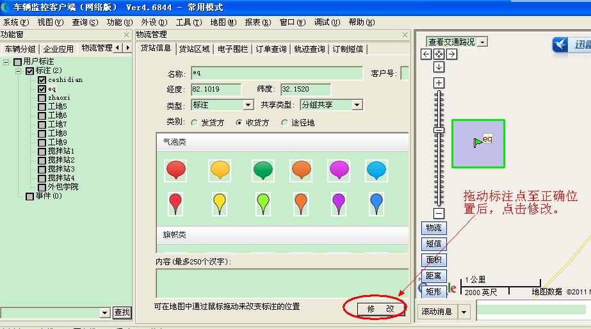Viewport: 591px width, 329px height.
Task: Open the 共享类型 dropdown
Action: (357, 105)
